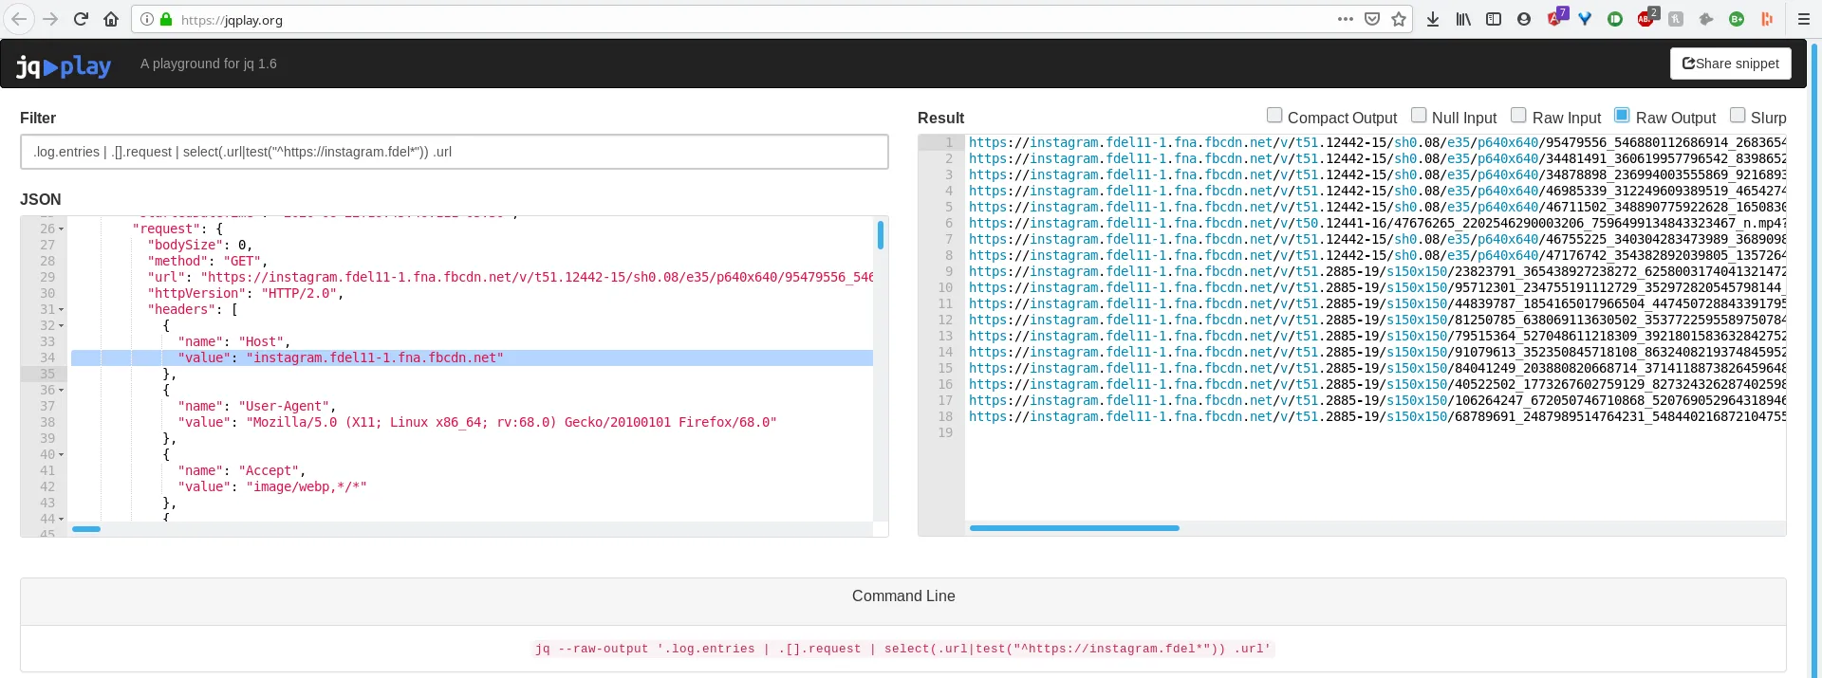Click the gray dog-head extension icon
Image resolution: width=1822 pixels, height=678 pixels.
pos(1706,19)
